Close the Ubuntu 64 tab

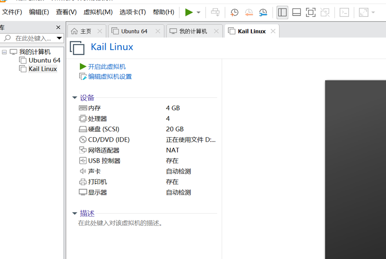pos(158,31)
